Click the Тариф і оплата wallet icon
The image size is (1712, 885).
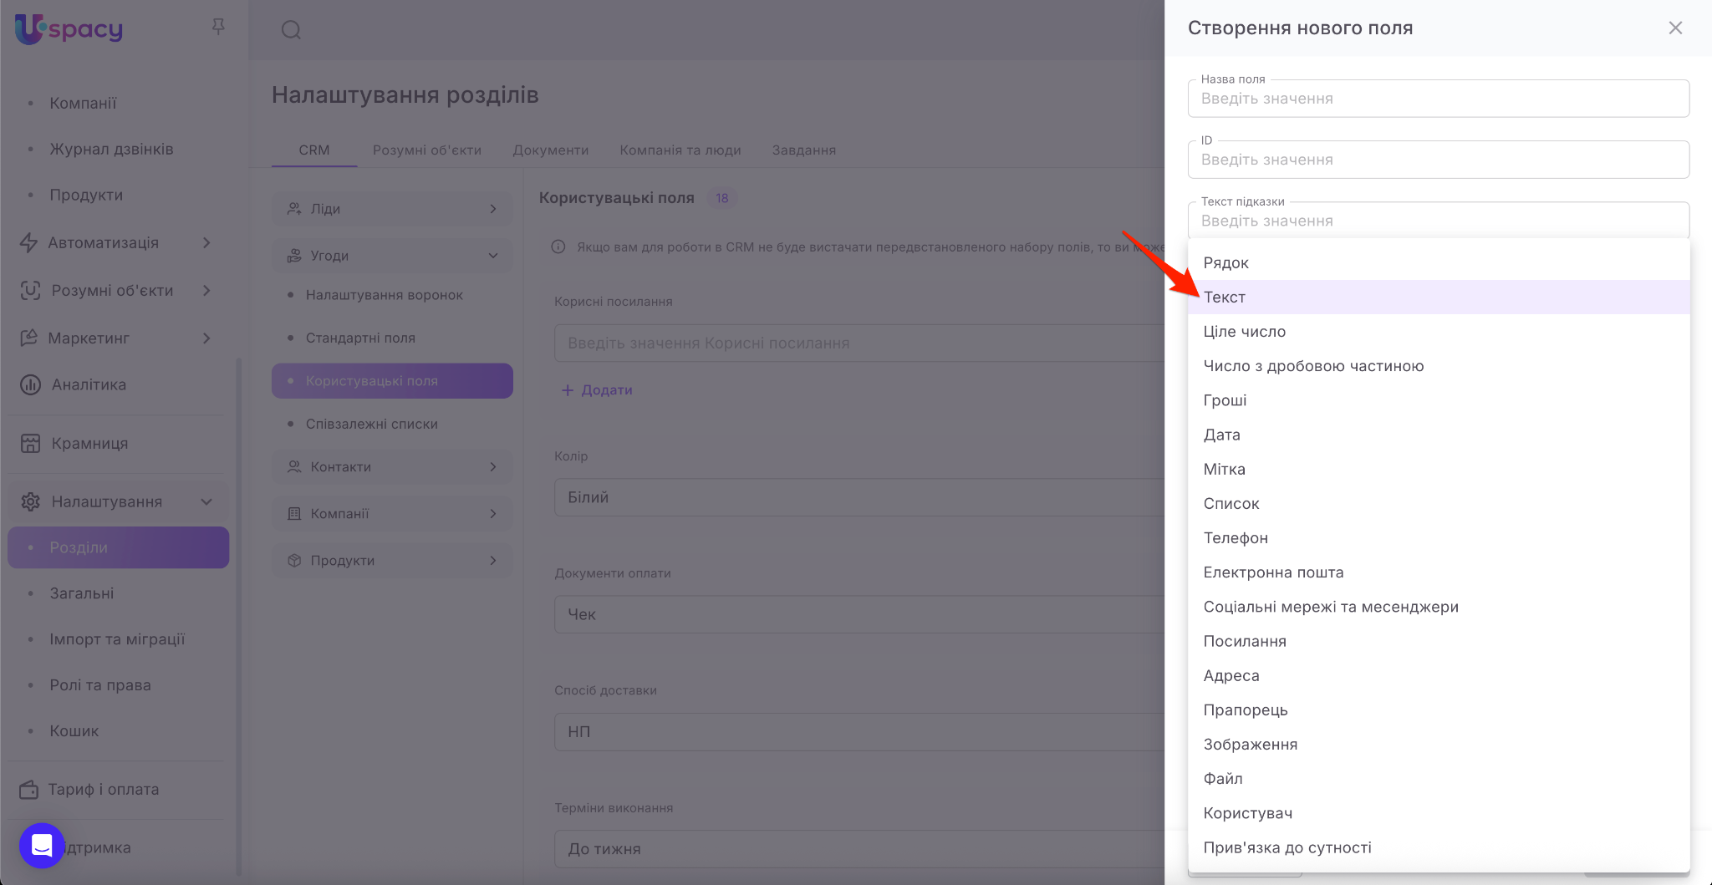coord(29,789)
